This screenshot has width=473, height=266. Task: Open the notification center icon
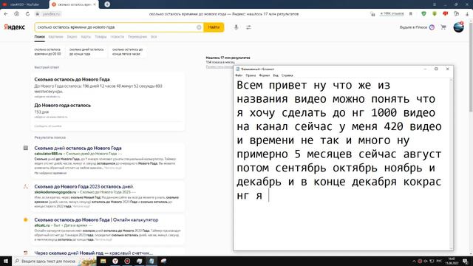[466, 261]
